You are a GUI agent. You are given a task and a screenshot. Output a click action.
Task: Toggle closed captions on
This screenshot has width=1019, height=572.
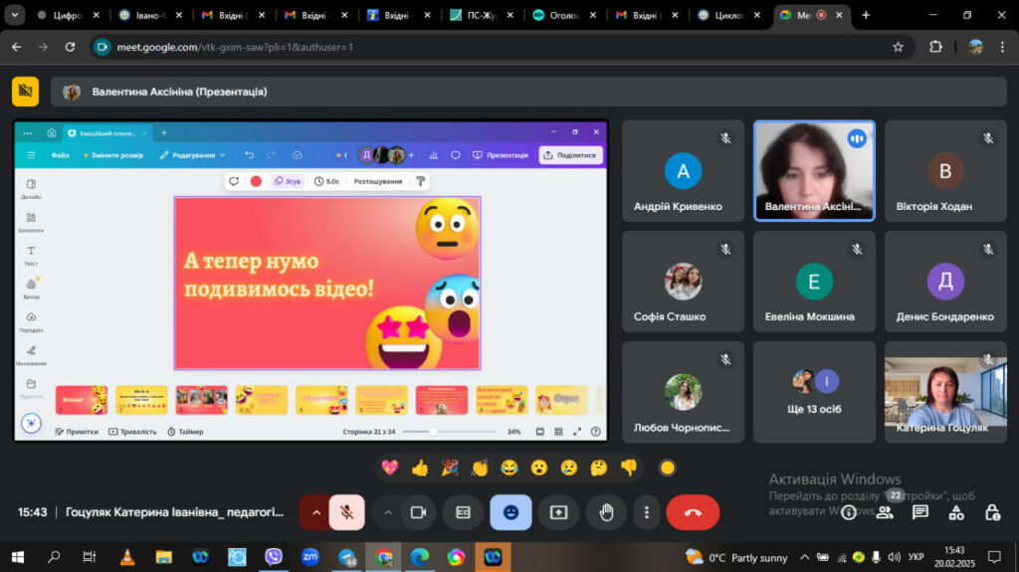click(x=463, y=512)
